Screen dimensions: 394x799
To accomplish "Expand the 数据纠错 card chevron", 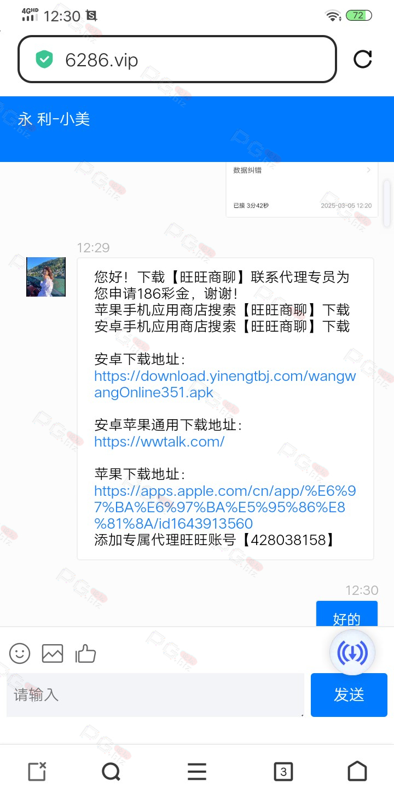I will (x=368, y=170).
